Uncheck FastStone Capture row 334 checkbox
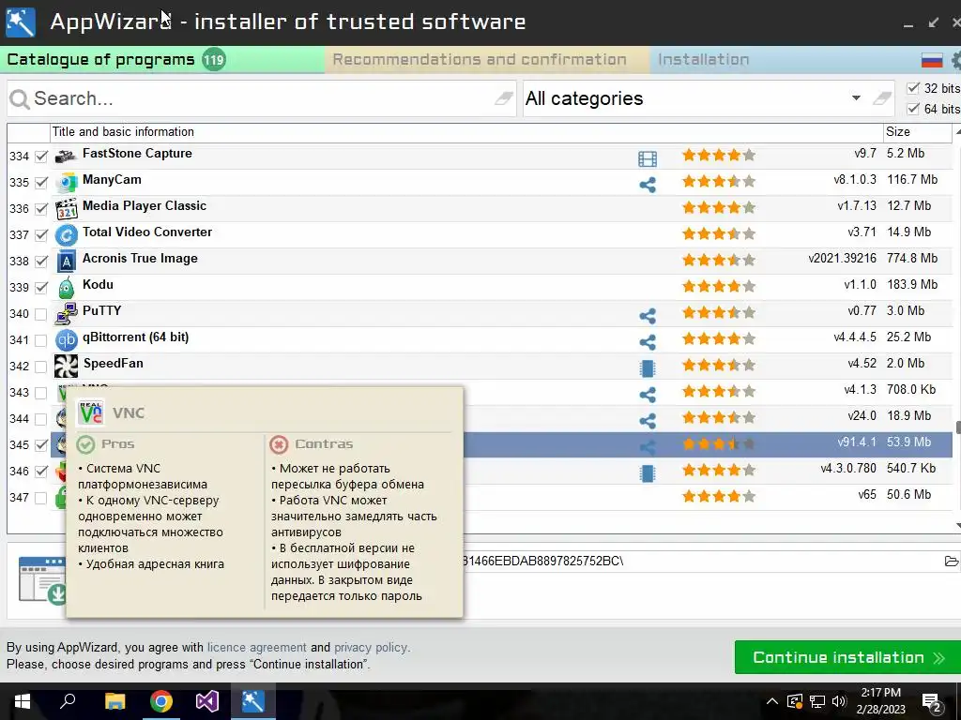Viewport: 961px width, 720px height. (41, 157)
